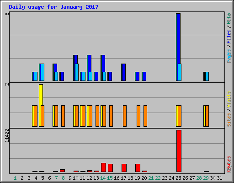Screen dimensions: 234x183
Task: Click the "11422" scale value of bottom chart
Action: tap(7, 135)
